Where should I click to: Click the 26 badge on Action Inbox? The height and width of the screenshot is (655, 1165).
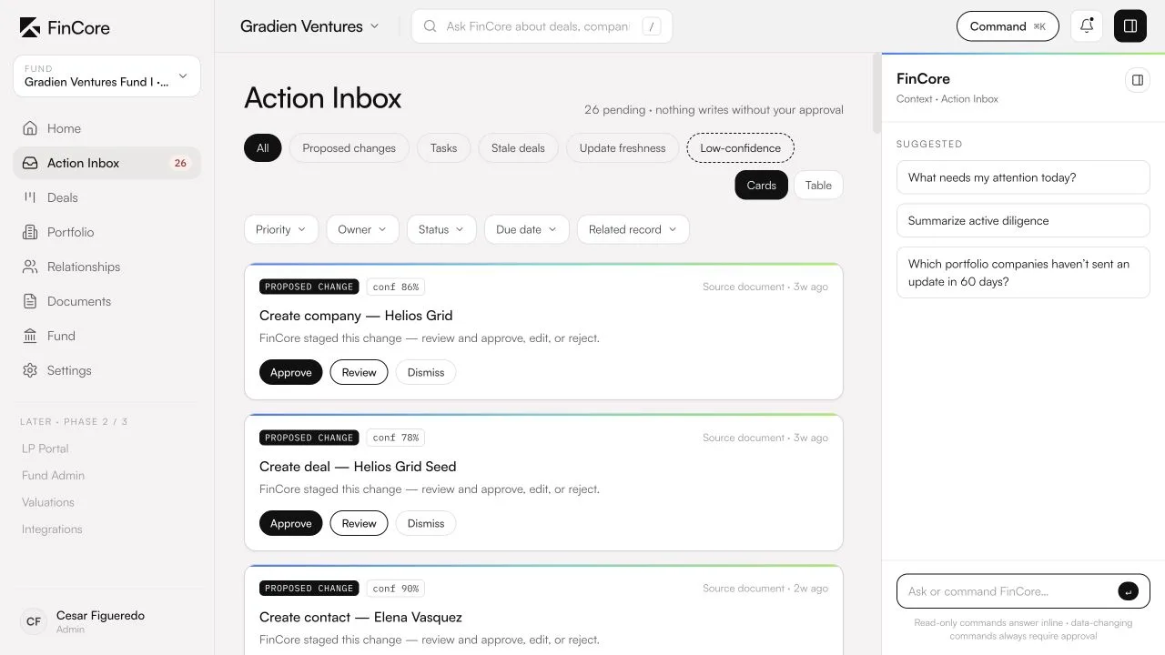pyautogui.click(x=180, y=163)
